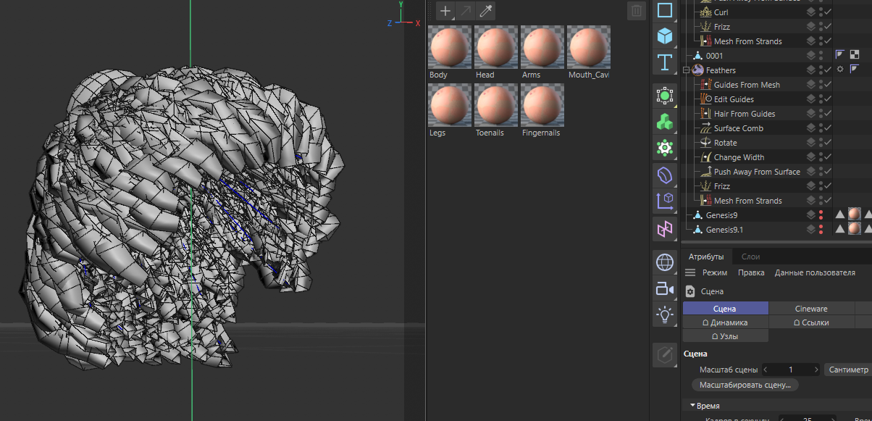Image resolution: width=872 pixels, height=421 pixels.
Task: Open the green gear Effector tool
Action: coord(664,148)
